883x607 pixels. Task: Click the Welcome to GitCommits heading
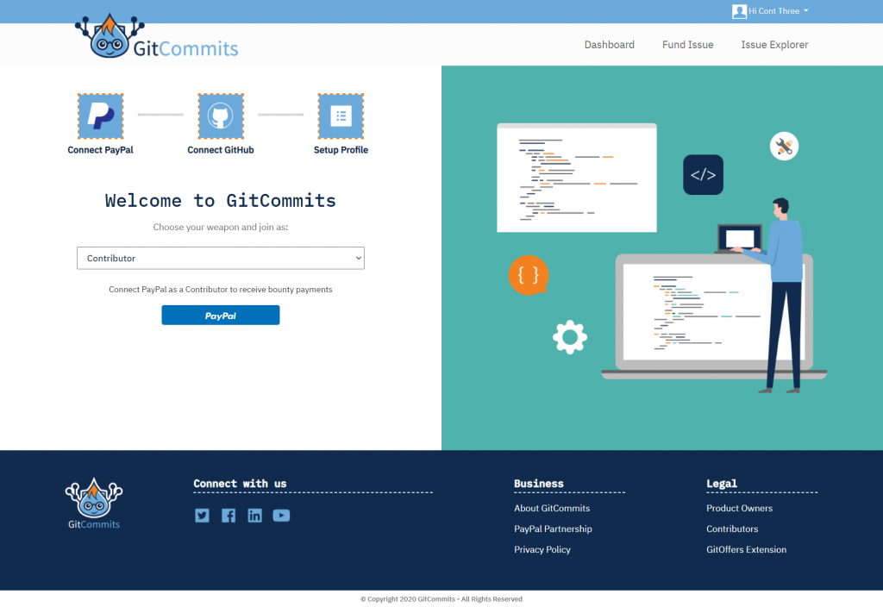(x=221, y=200)
